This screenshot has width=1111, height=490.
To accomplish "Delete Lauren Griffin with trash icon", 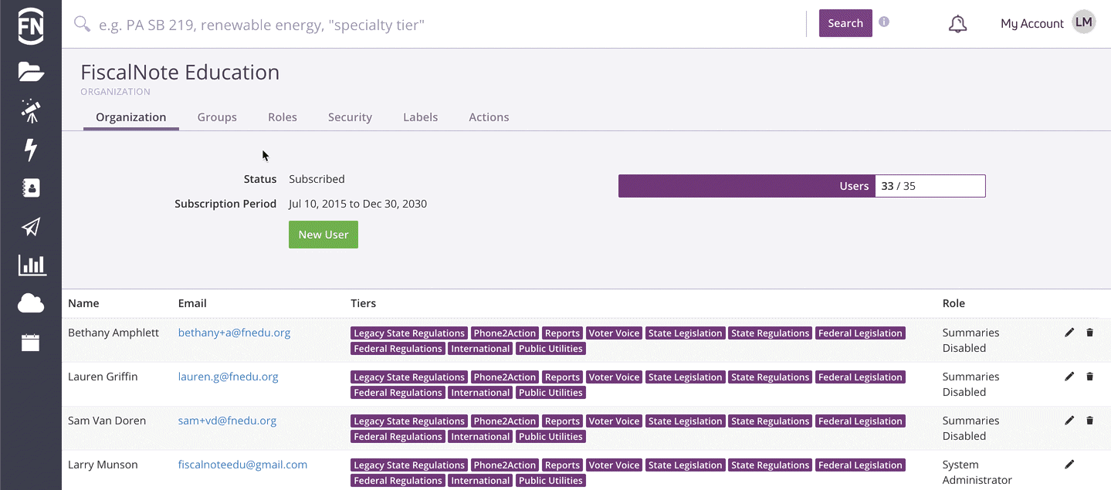I will 1090,377.
